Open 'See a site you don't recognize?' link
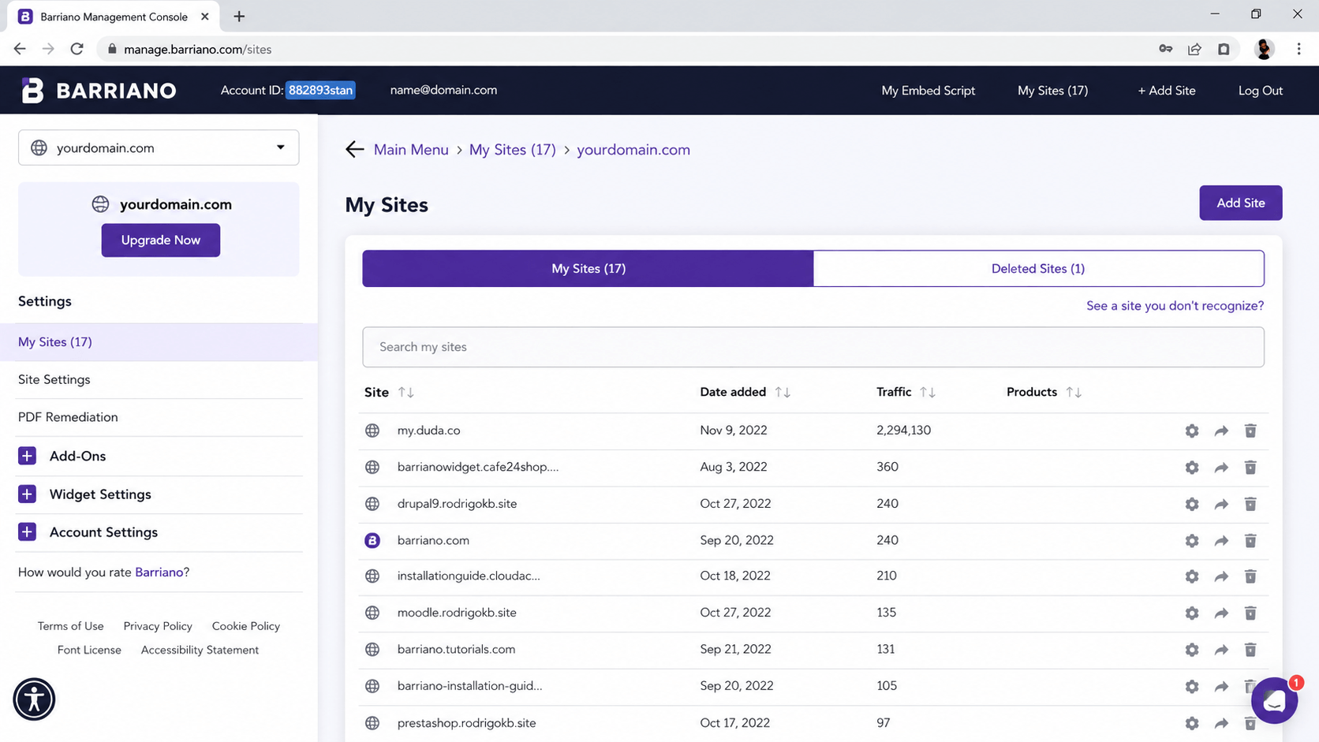Viewport: 1319px width, 742px height. [1175, 306]
